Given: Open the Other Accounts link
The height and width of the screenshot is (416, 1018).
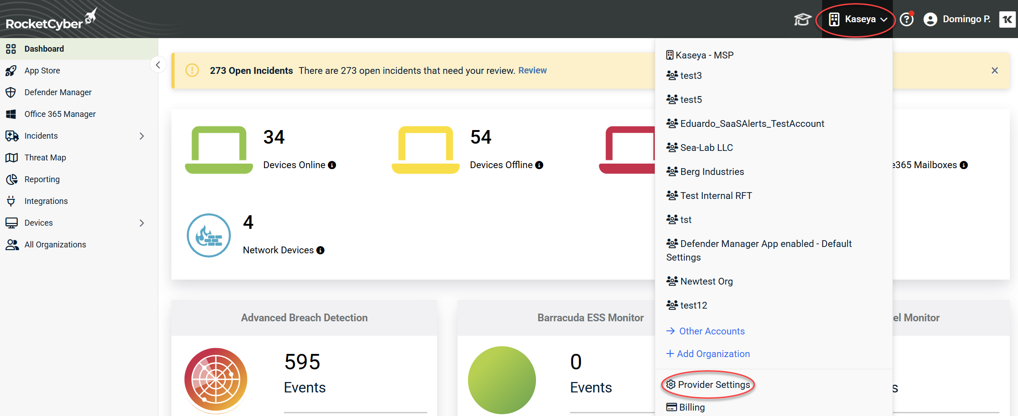Looking at the screenshot, I should point(711,331).
